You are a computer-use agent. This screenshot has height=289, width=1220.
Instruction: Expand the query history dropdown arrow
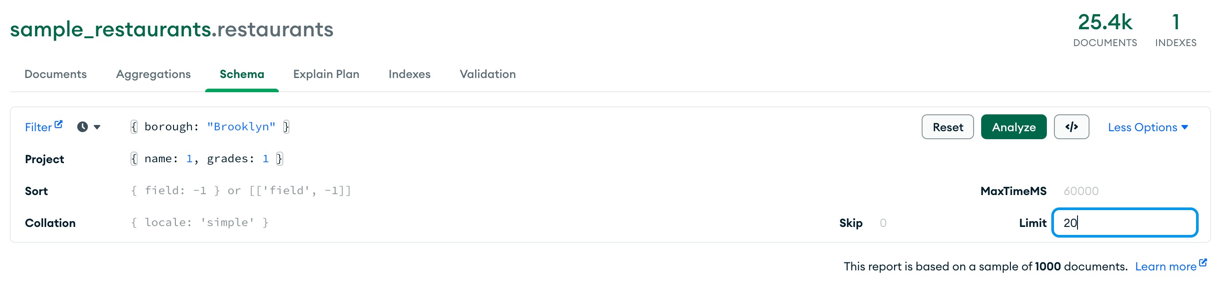coord(97,127)
